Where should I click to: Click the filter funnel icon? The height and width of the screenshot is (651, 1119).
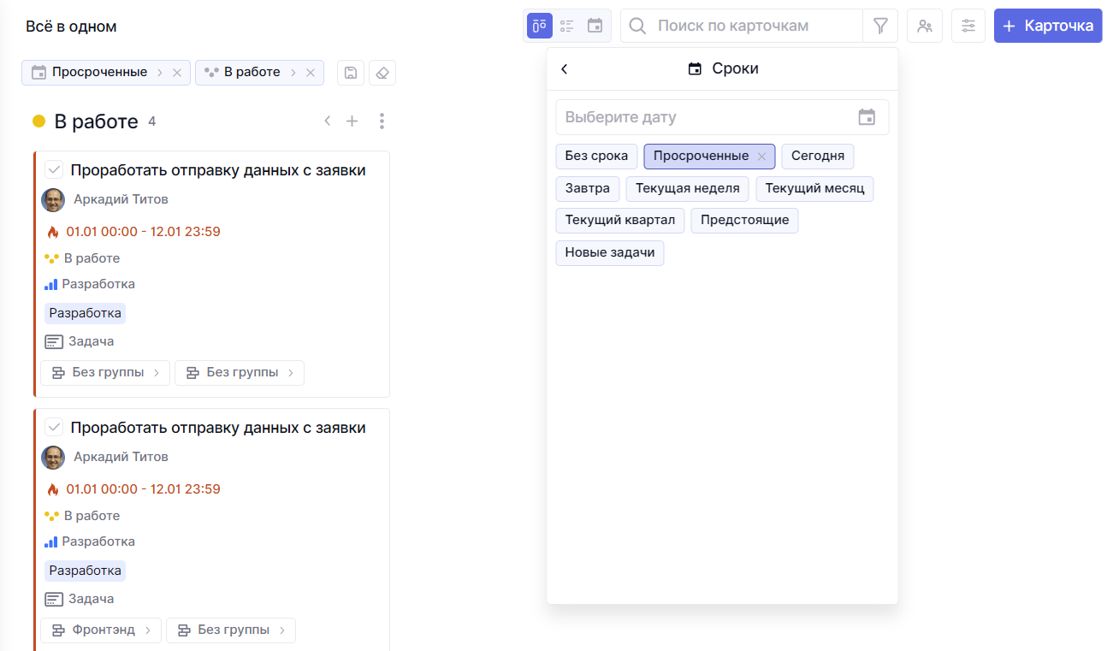click(880, 26)
